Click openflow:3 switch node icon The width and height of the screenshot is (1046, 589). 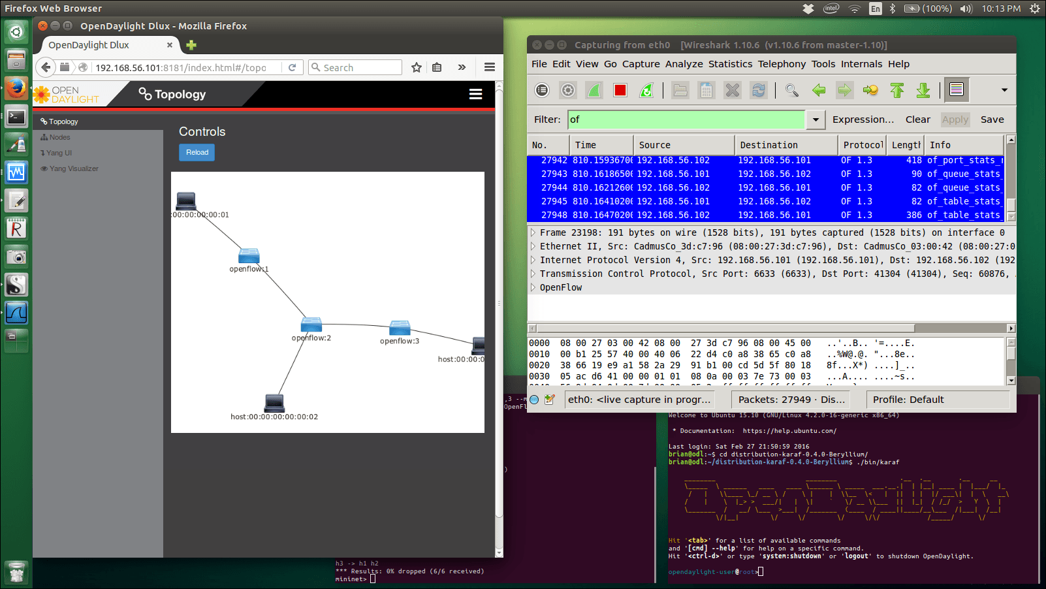(x=400, y=328)
